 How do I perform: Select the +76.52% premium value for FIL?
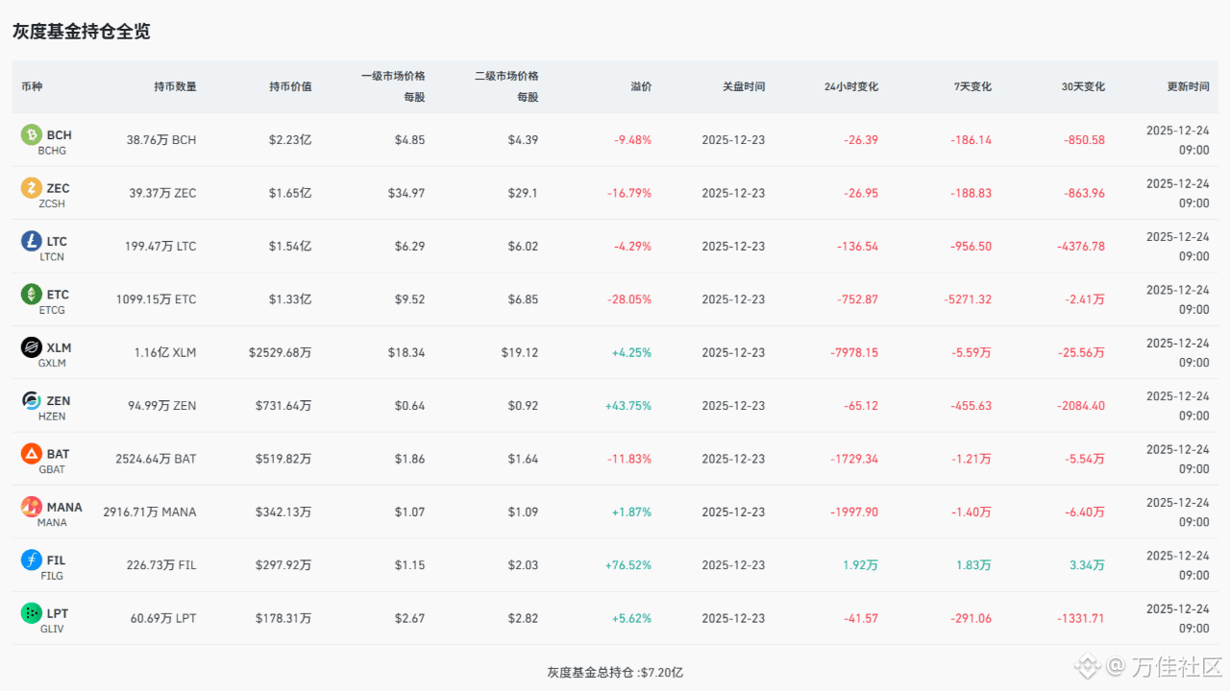coord(628,565)
